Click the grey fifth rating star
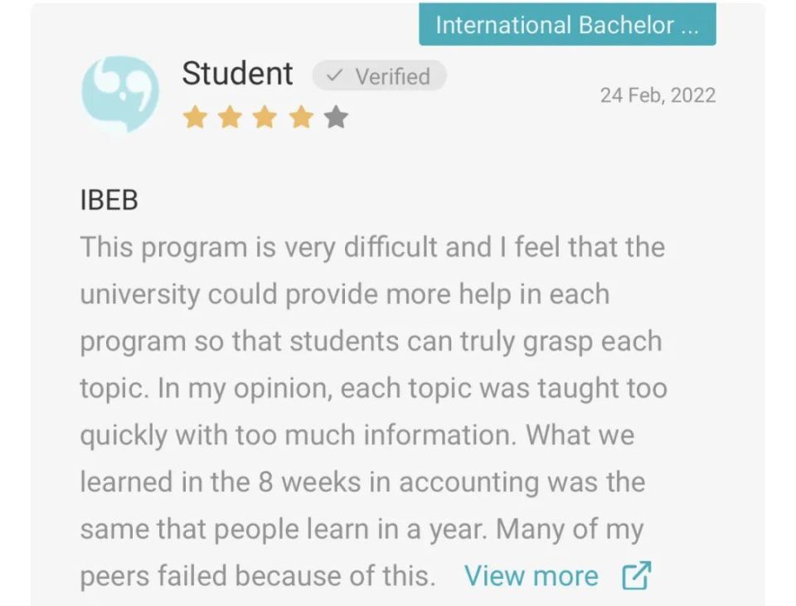Screen dimensions: 796x606 click(x=335, y=118)
